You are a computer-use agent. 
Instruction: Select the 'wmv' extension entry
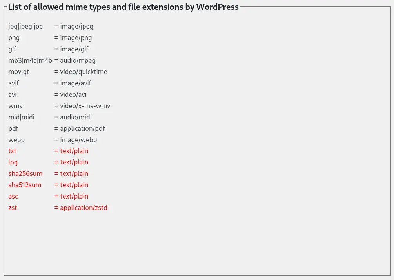(x=16, y=106)
